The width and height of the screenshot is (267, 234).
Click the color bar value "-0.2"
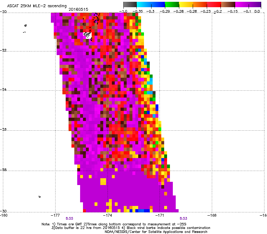coord(218,12)
